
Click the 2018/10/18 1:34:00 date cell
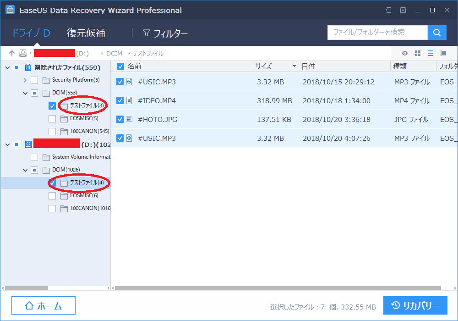pos(337,101)
